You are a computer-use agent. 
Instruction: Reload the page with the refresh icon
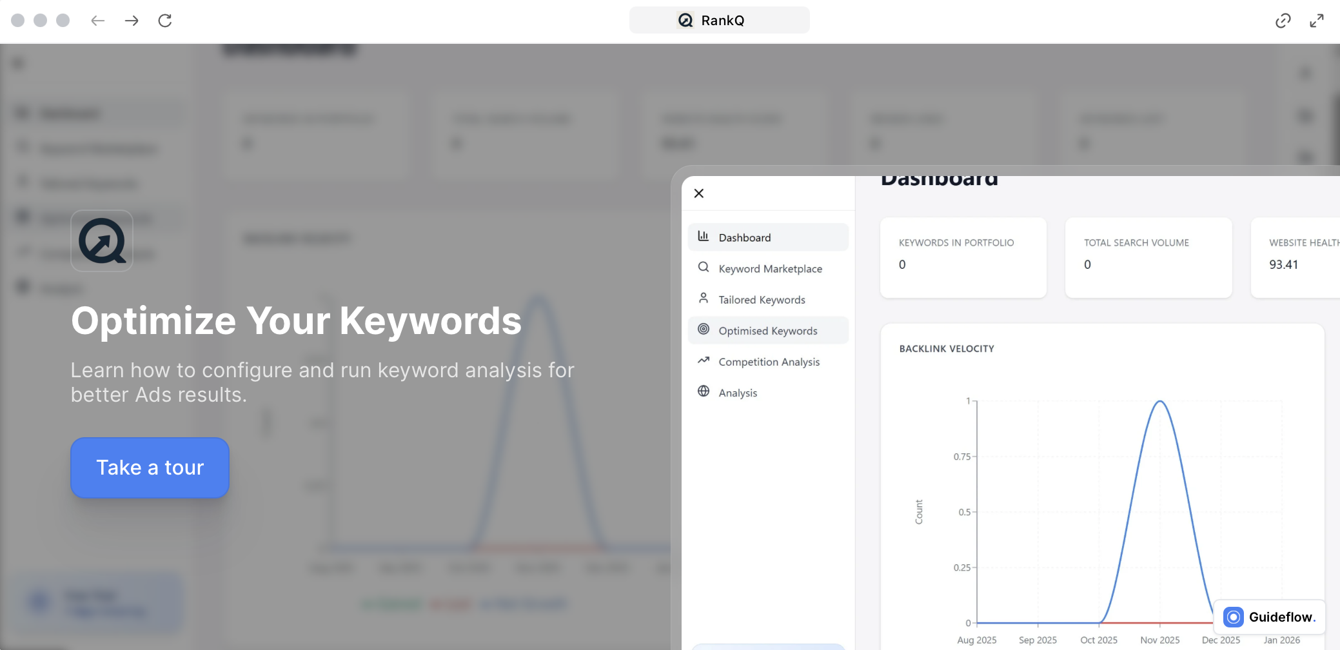point(165,21)
